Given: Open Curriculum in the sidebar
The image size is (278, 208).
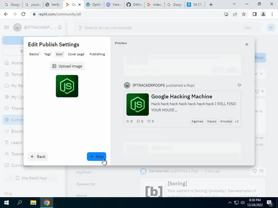Looking at the screenshot, I should tap(18, 165).
